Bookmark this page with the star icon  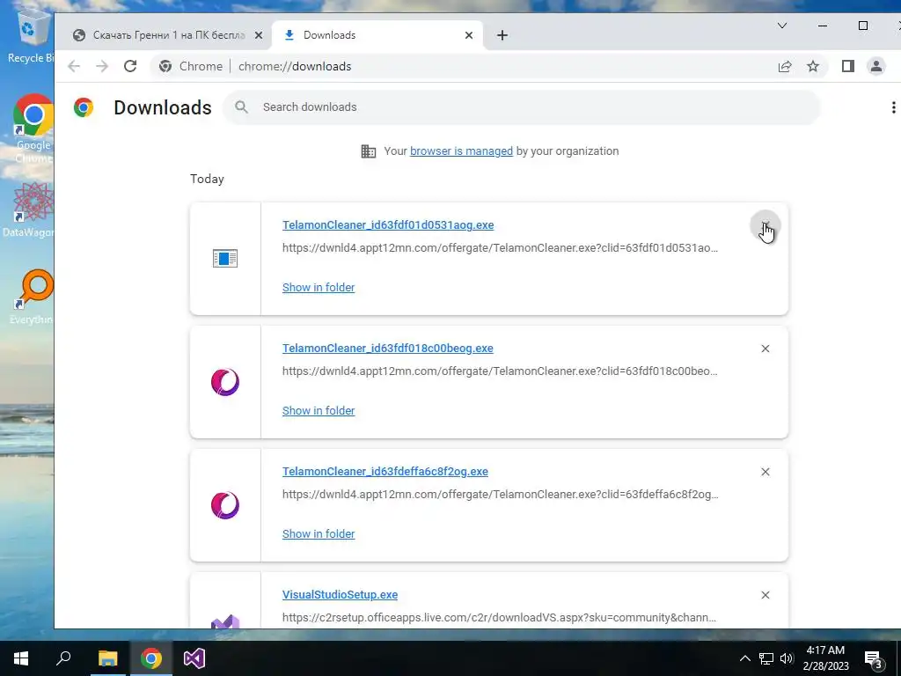tap(812, 66)
